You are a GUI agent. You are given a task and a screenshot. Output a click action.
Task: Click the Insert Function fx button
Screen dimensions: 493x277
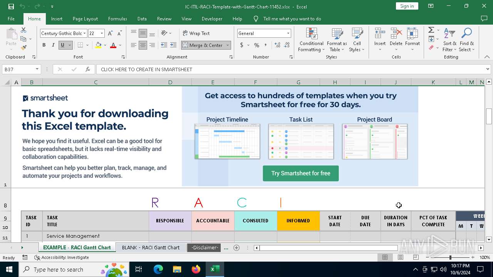(x=87, y=69)
